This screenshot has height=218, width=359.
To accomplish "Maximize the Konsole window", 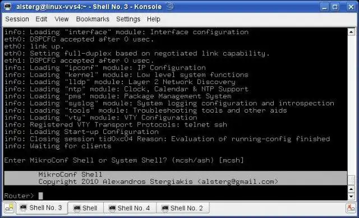I will (x=335, y=7).
